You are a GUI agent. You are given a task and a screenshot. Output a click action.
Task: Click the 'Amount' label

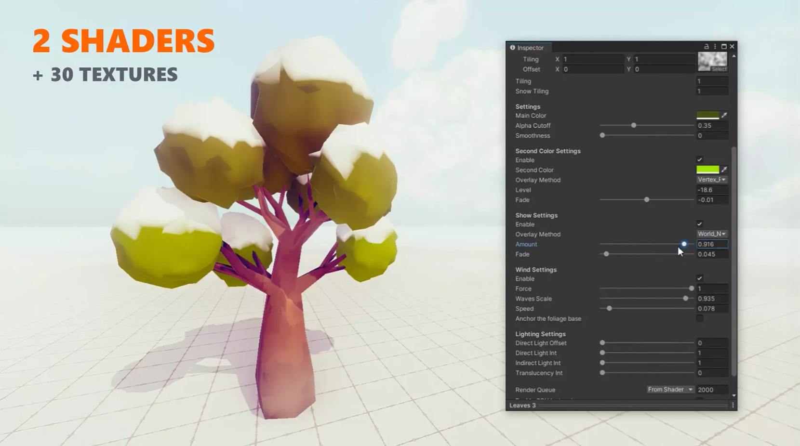[x=526, y=244]
